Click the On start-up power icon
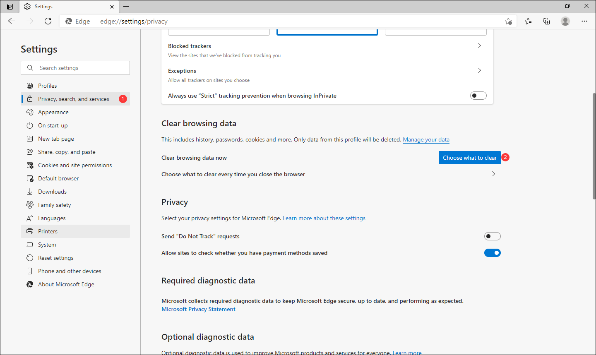The height and width of the screenshot is (355, 596). [29, 125]
